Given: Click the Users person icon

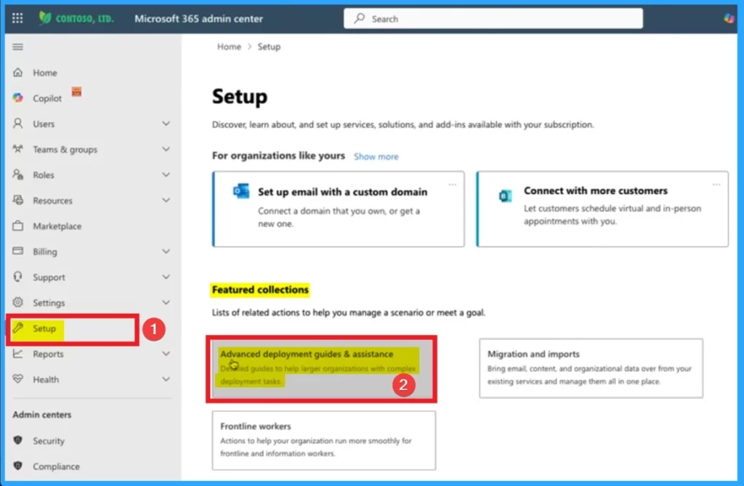Looking at the screenshot, I should click(x=17, y=123).
